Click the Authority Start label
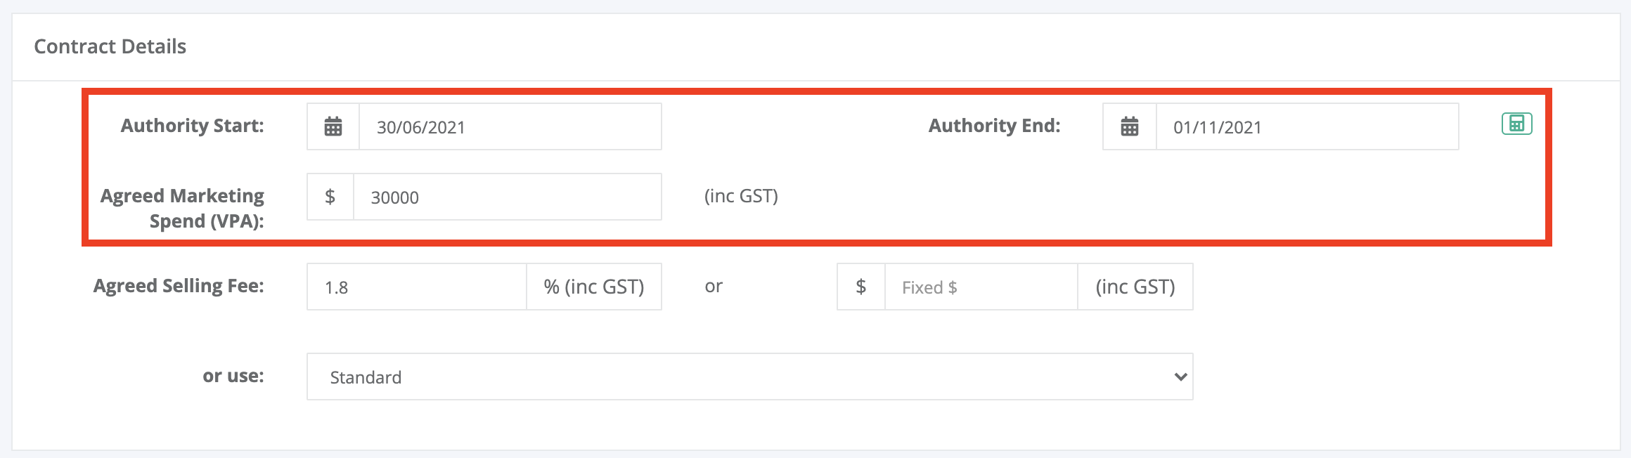The width and height of the screenshot is (1631, 458). click(193, 126)
